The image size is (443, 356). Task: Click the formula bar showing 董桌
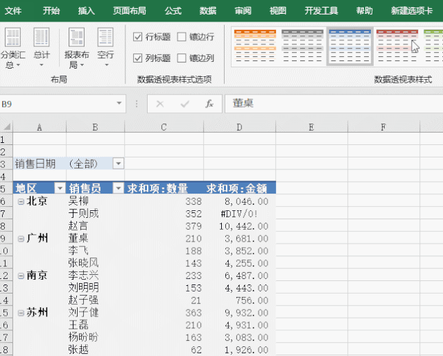click(333, 104)
